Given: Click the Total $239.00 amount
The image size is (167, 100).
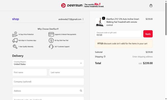Looking at the screenshot, I should [148, 63].
